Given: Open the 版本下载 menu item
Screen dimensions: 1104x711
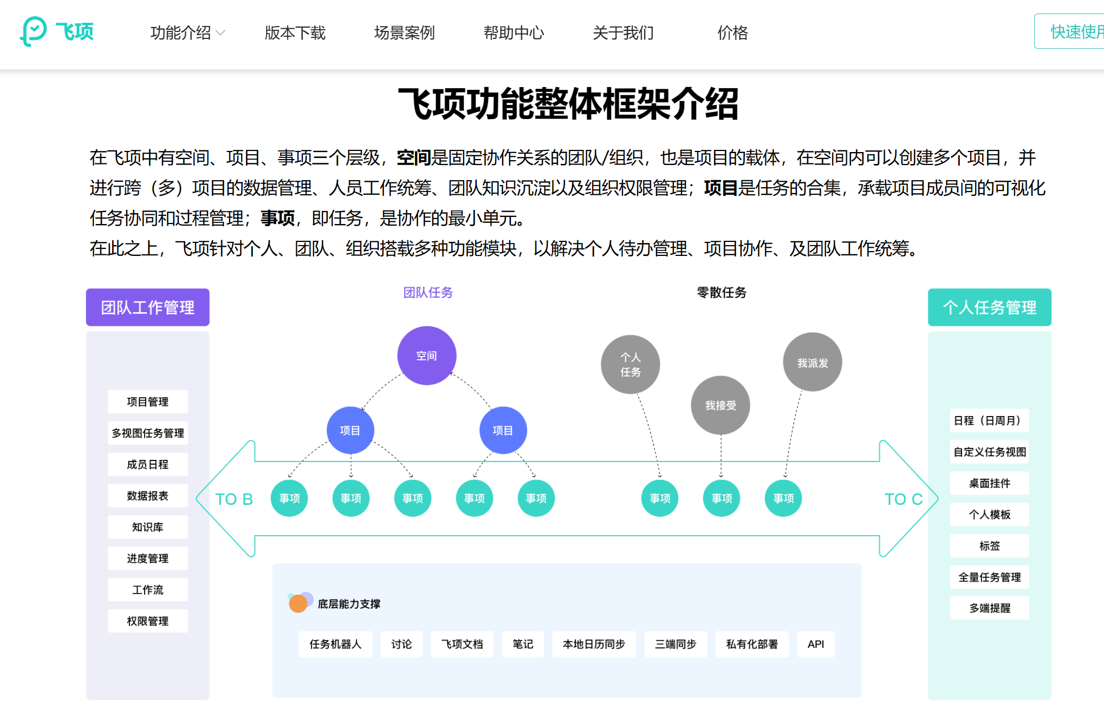Looking at the screenshot, I should [x=295, y=33].
